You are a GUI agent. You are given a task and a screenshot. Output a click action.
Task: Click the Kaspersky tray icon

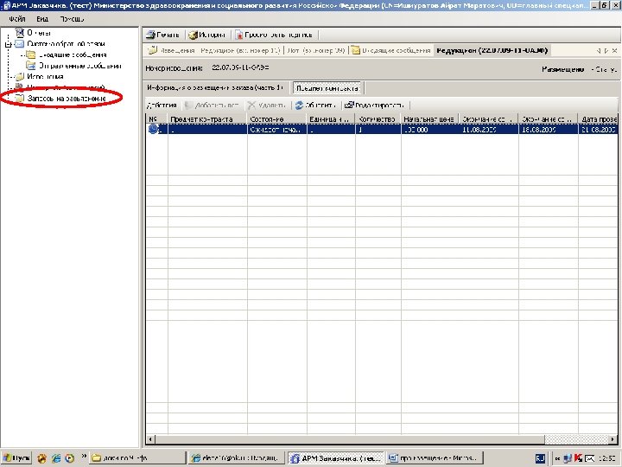coord(578,458)
